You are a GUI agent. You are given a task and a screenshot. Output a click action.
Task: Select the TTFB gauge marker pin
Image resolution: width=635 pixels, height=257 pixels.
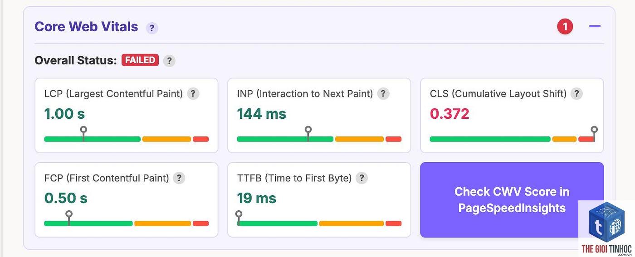click(239, 218)
